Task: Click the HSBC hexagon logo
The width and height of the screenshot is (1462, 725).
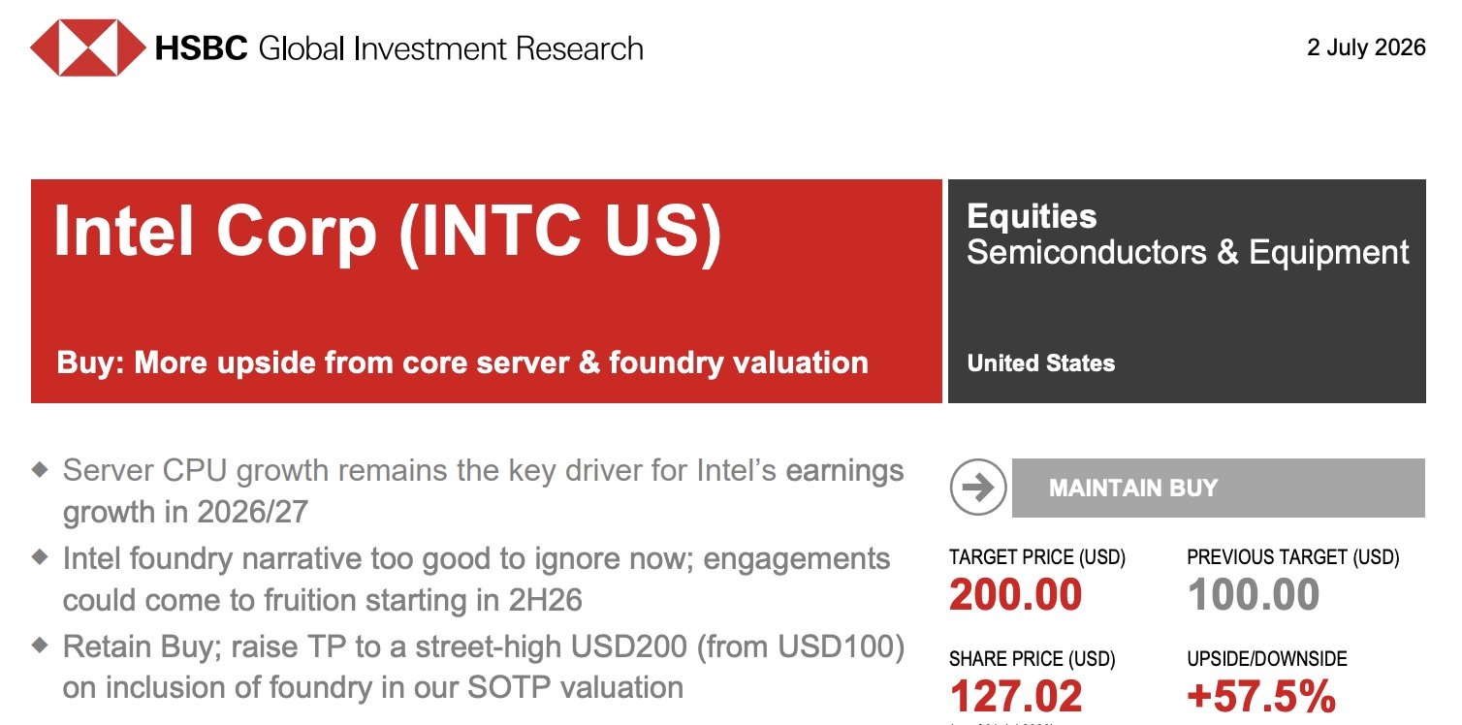Action: [x=87, y=47]
